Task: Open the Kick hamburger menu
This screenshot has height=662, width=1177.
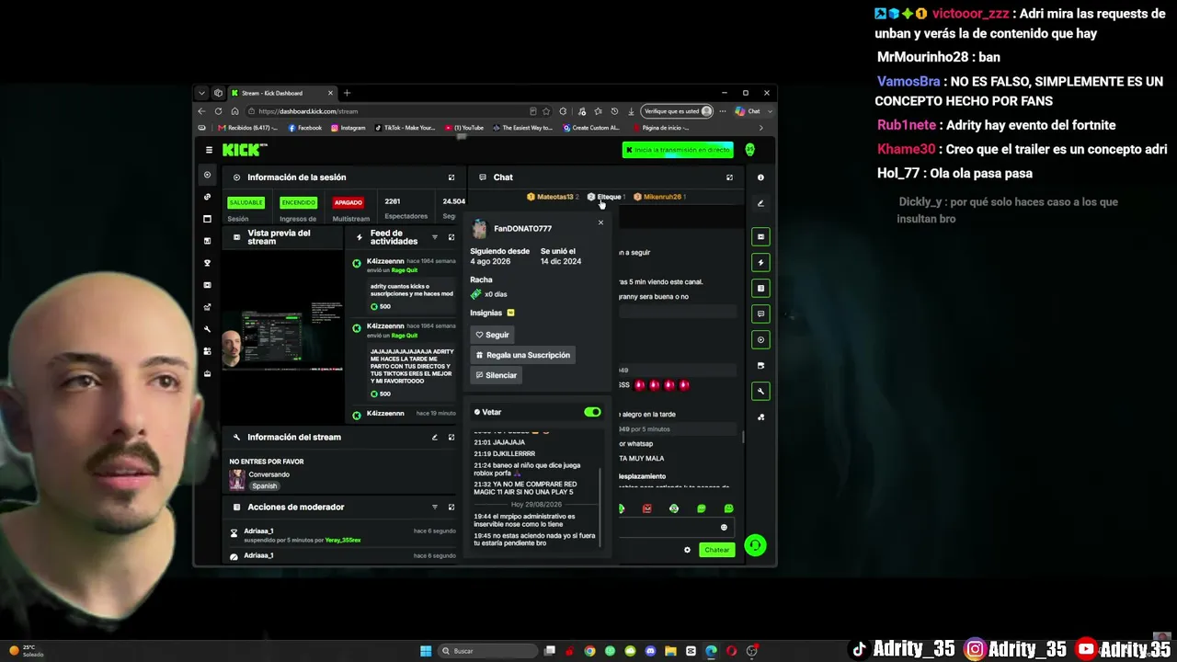Action: [209, 150]
